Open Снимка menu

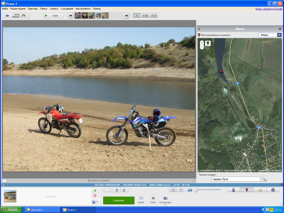(54, 9)
